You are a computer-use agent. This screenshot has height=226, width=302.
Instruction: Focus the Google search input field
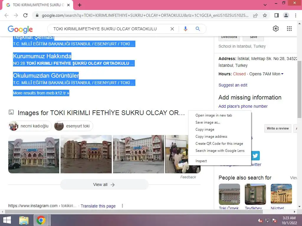[x=110, y=29]
